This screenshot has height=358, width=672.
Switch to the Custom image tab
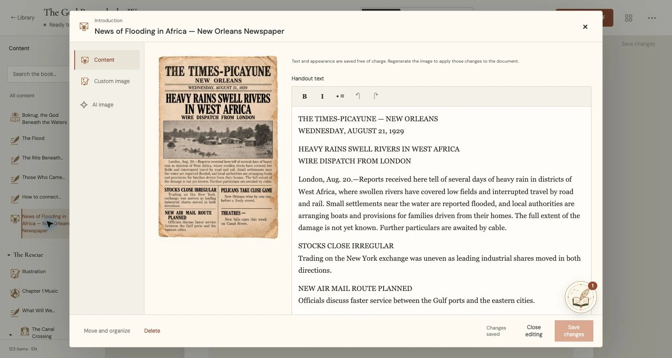coord(107,81)
